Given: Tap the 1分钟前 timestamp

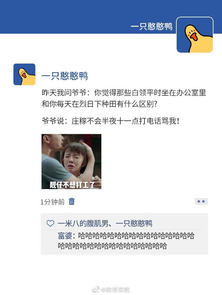Looking at the screenshot, I should 52,202.
